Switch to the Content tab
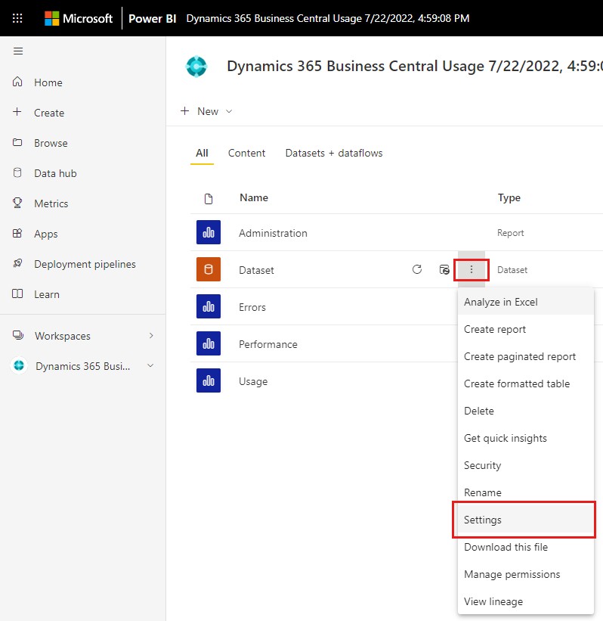 pos(246,154)
